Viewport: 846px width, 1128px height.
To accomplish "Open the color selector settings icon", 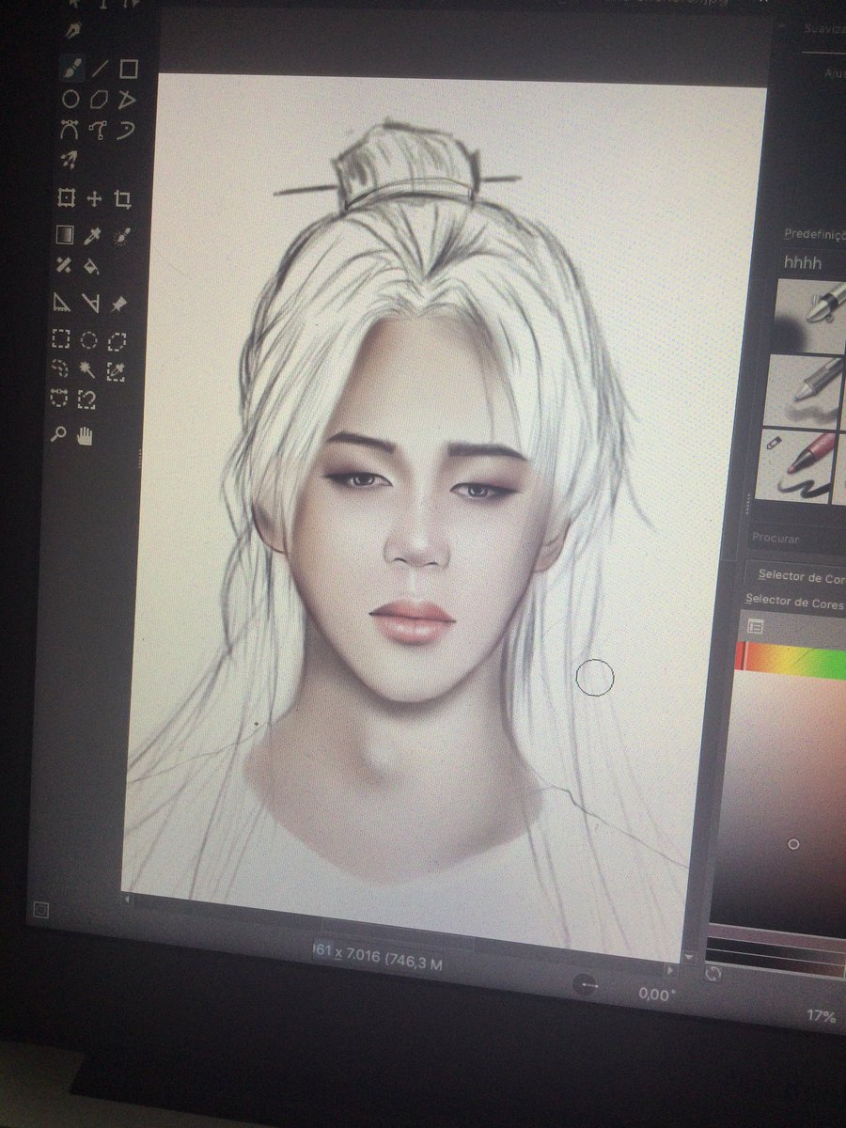I will coord(755,627).
